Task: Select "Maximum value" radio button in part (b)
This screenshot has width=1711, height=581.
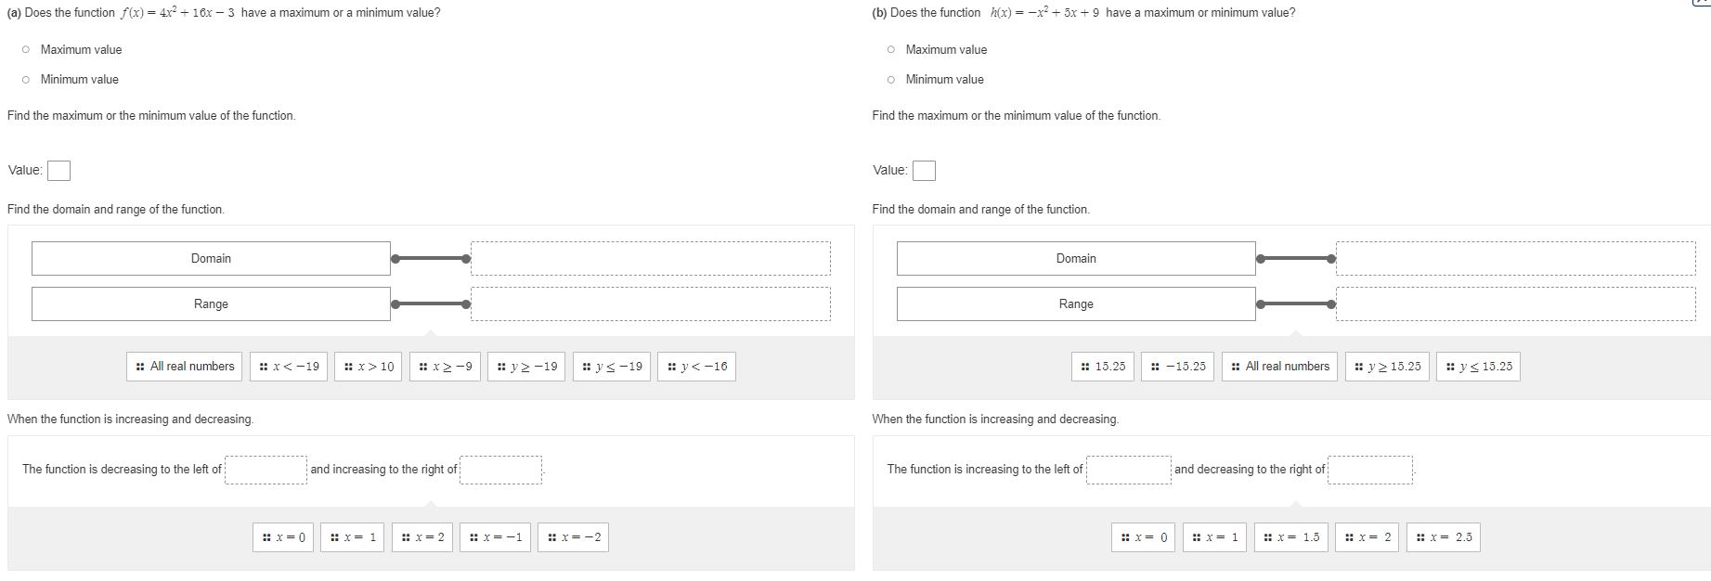Action: click(x=888, y=49)
